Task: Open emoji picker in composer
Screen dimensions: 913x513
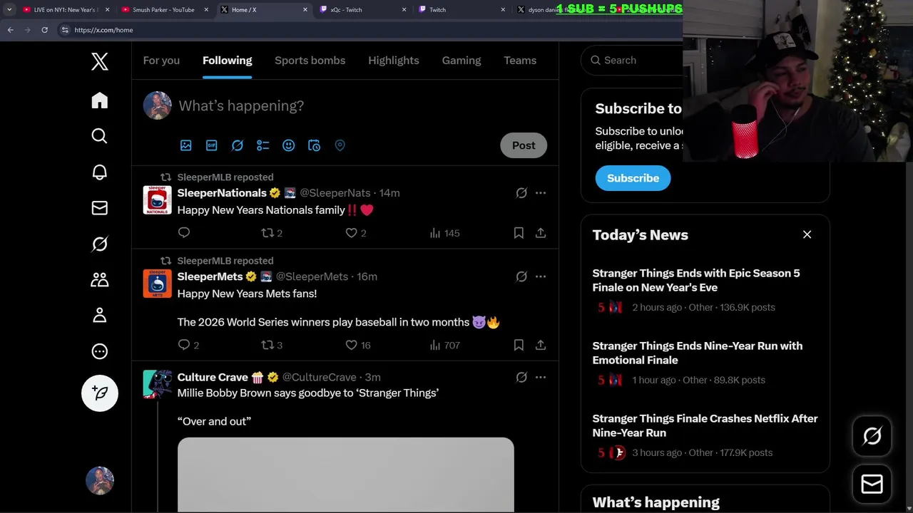Action: coord(289,145)
